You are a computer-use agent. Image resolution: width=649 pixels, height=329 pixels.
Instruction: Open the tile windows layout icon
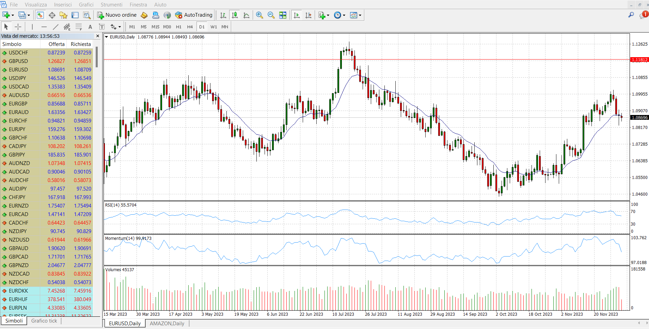[x=283, y=15]
